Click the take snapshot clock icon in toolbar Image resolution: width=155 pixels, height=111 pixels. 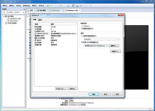coord(61,6)
